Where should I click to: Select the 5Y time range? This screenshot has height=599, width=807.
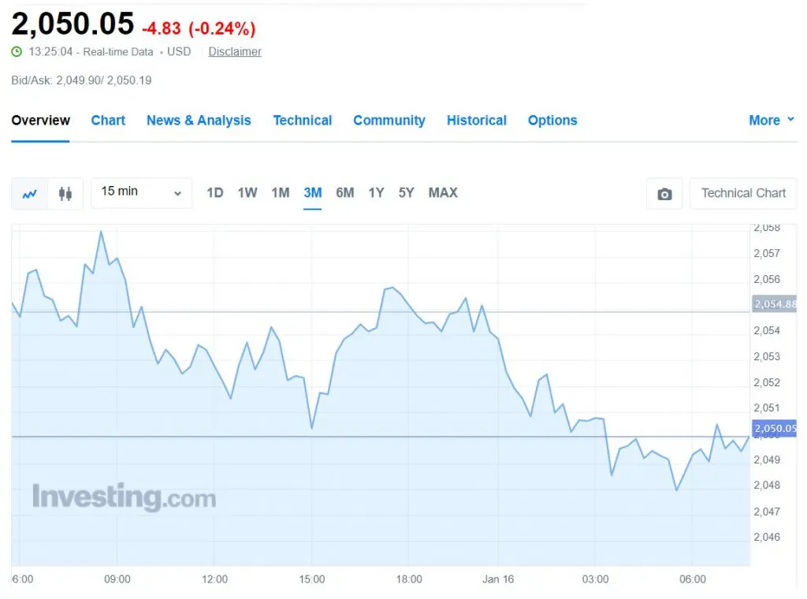(x=406, y=193)
